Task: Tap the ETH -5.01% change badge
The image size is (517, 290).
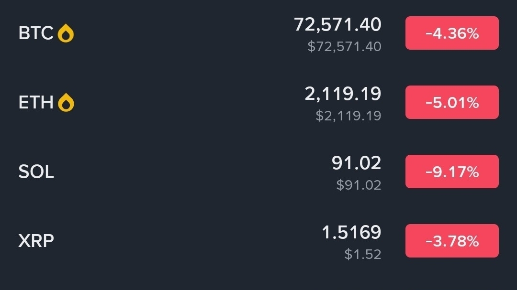Action: tap(452, 102)
